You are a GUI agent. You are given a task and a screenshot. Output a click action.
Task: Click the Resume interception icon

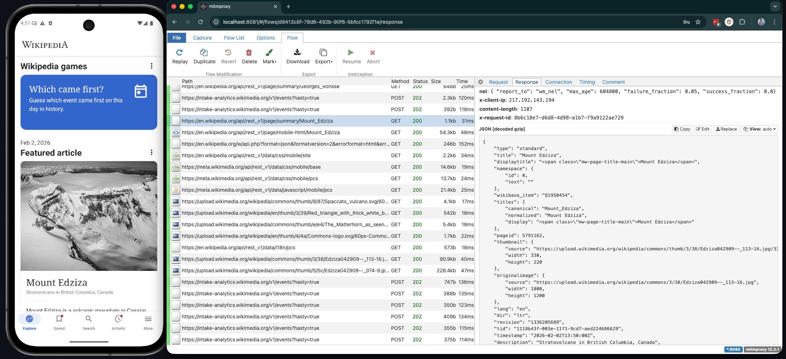pyautogui.click(x=351, y=53)
